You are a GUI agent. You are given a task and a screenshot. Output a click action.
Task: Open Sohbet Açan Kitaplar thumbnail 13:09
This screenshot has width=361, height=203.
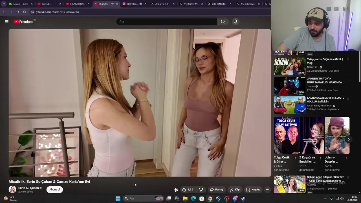[x=290, y=184]
